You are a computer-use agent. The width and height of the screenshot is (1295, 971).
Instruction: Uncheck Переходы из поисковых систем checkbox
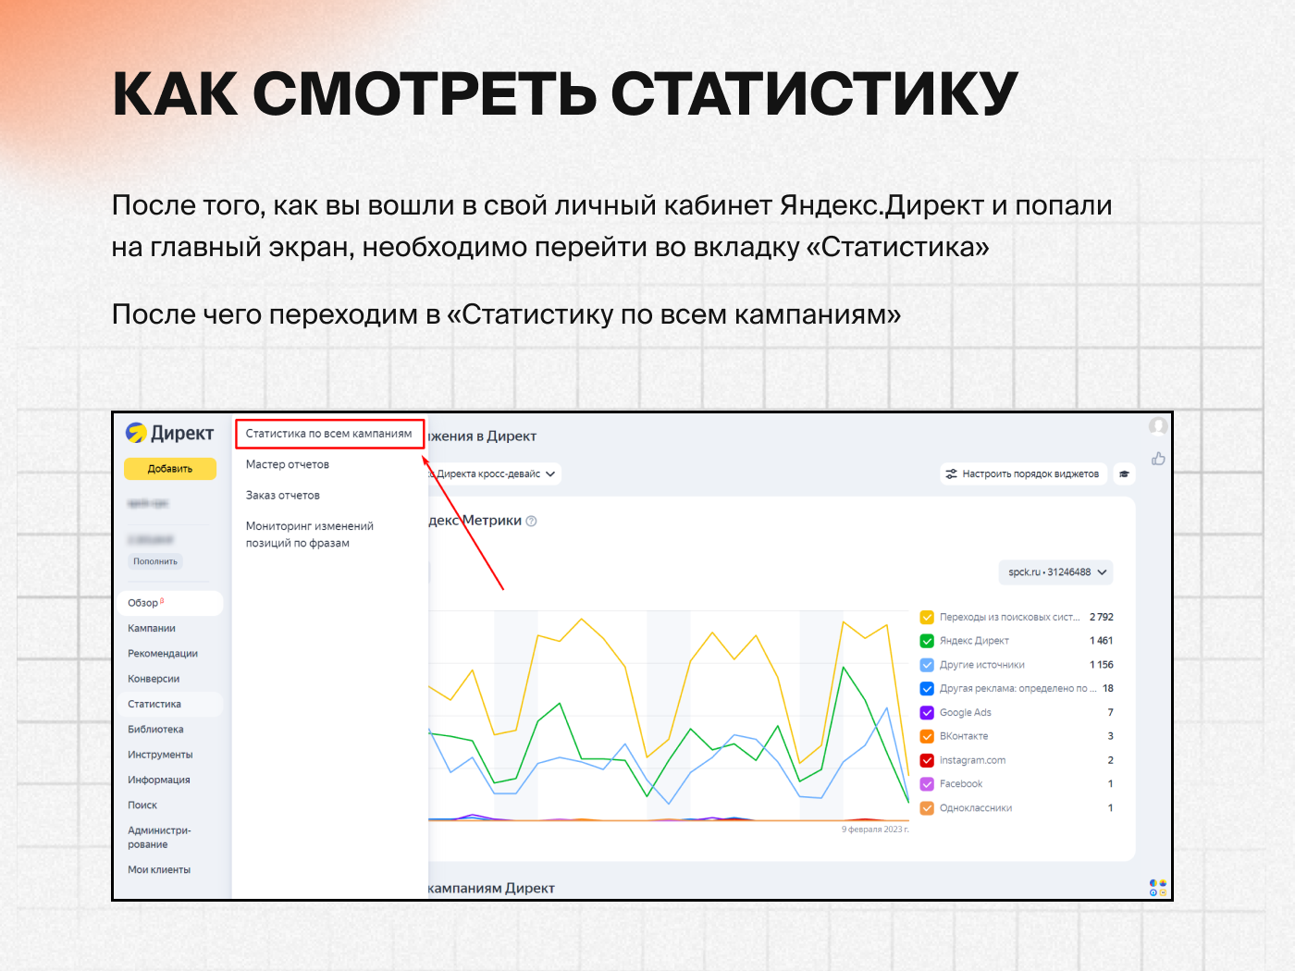pos(927,617)
